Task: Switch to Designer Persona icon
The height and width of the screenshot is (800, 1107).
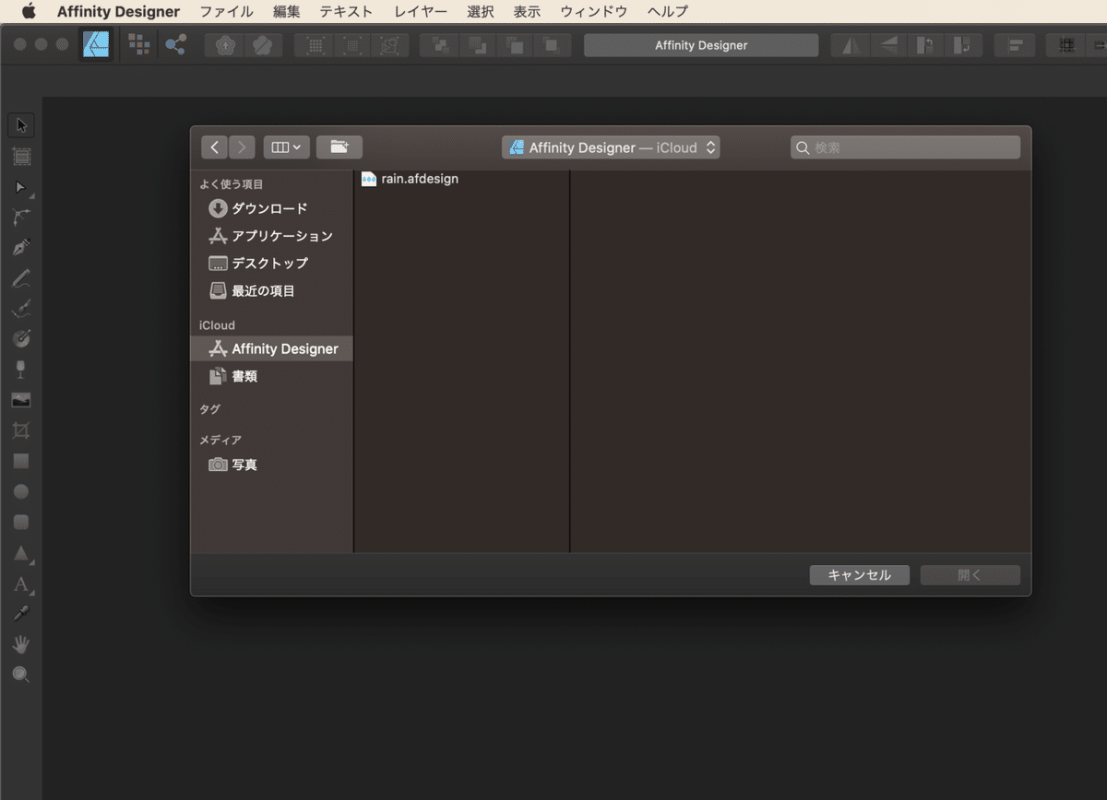Action: point(96,44)
